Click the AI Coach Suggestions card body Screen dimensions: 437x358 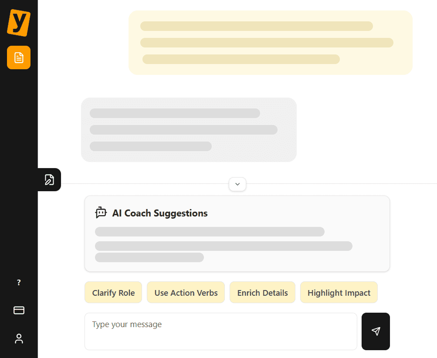point(237,233)
